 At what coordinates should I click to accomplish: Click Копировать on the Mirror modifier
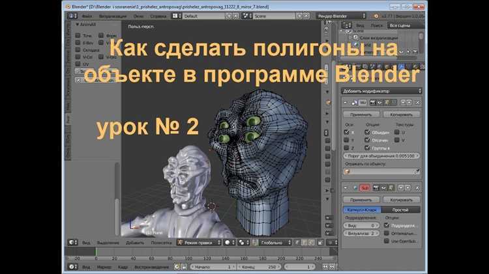pyautogui.click(x=402, y=115)
